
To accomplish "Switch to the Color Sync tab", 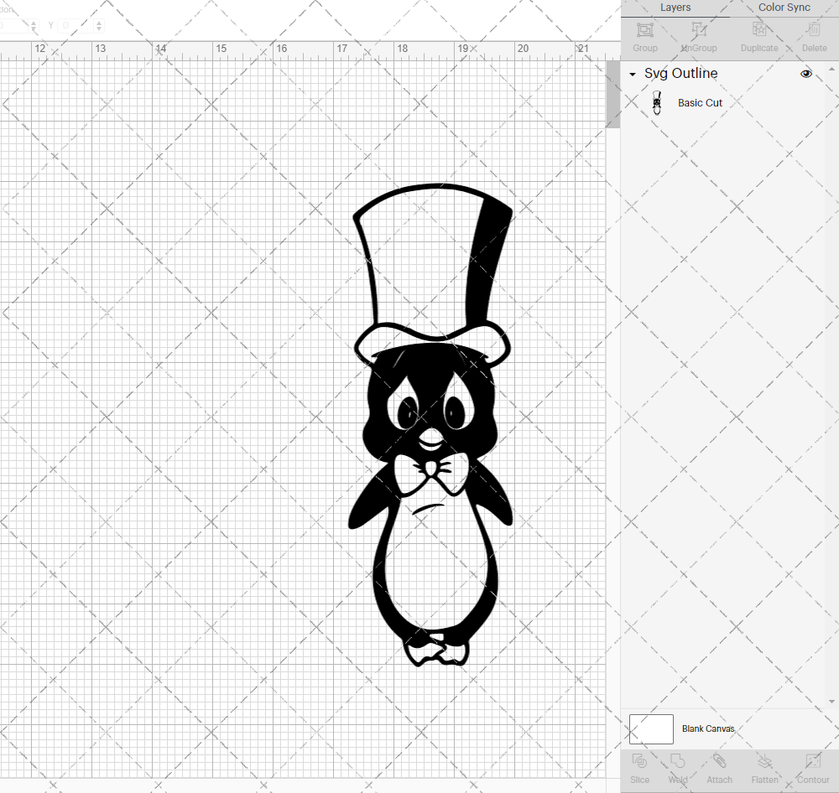I will 784,8.
